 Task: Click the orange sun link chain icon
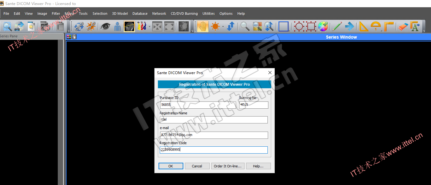[91, 26]
